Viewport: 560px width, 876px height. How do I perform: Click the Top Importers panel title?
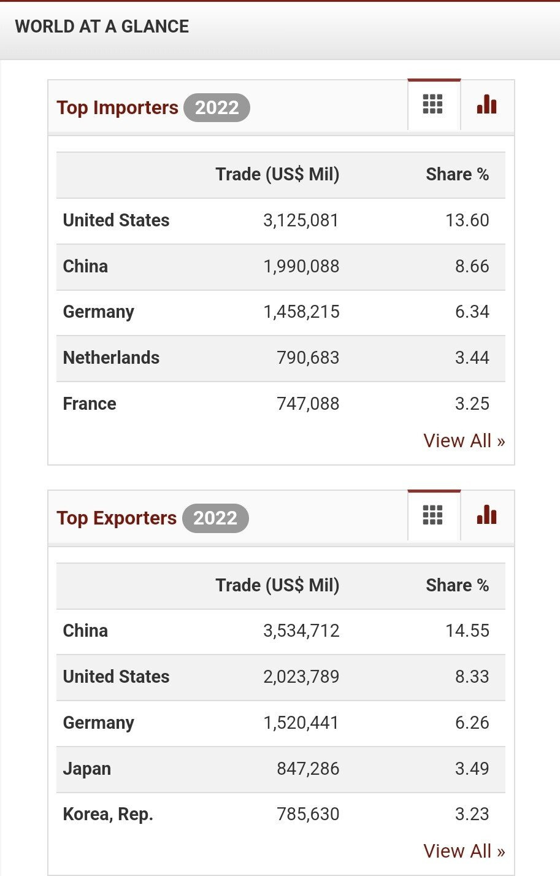pyautogui.click(x=117, y=108)
